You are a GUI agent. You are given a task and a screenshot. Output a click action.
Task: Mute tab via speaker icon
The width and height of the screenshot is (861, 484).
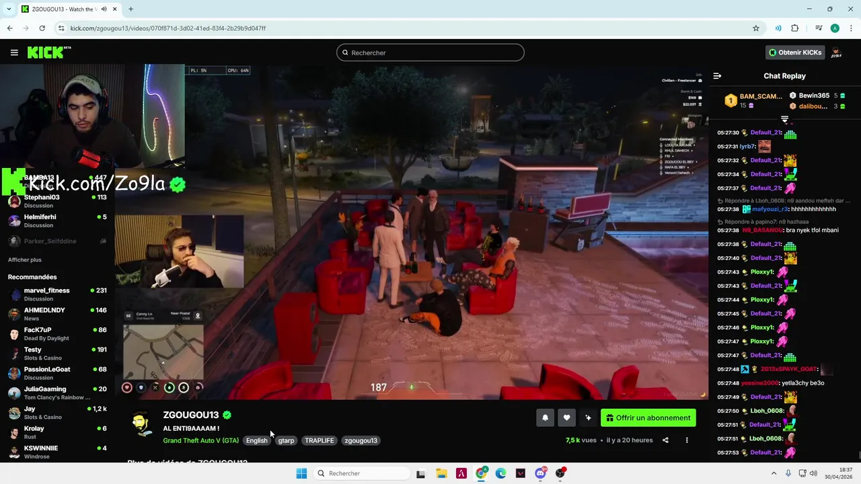pos(104,9)
